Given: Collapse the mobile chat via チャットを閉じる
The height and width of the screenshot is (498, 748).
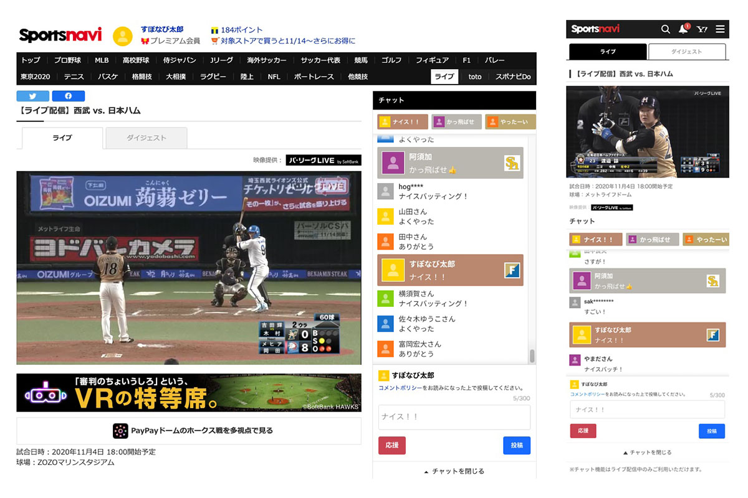Looking at the screenshot, I should (x=647, y=453).
